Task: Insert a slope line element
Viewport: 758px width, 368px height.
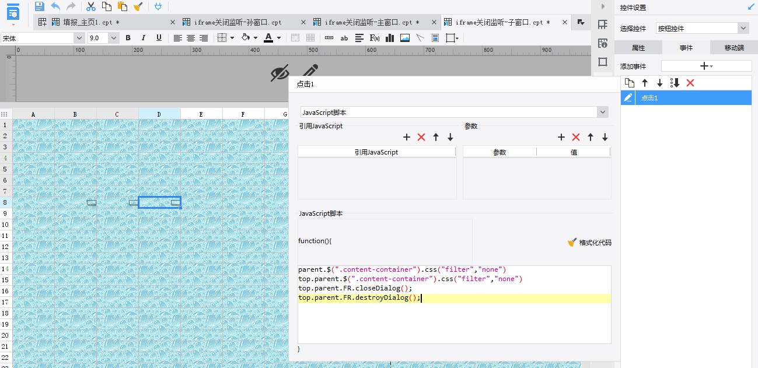Action: coord(420,38)
